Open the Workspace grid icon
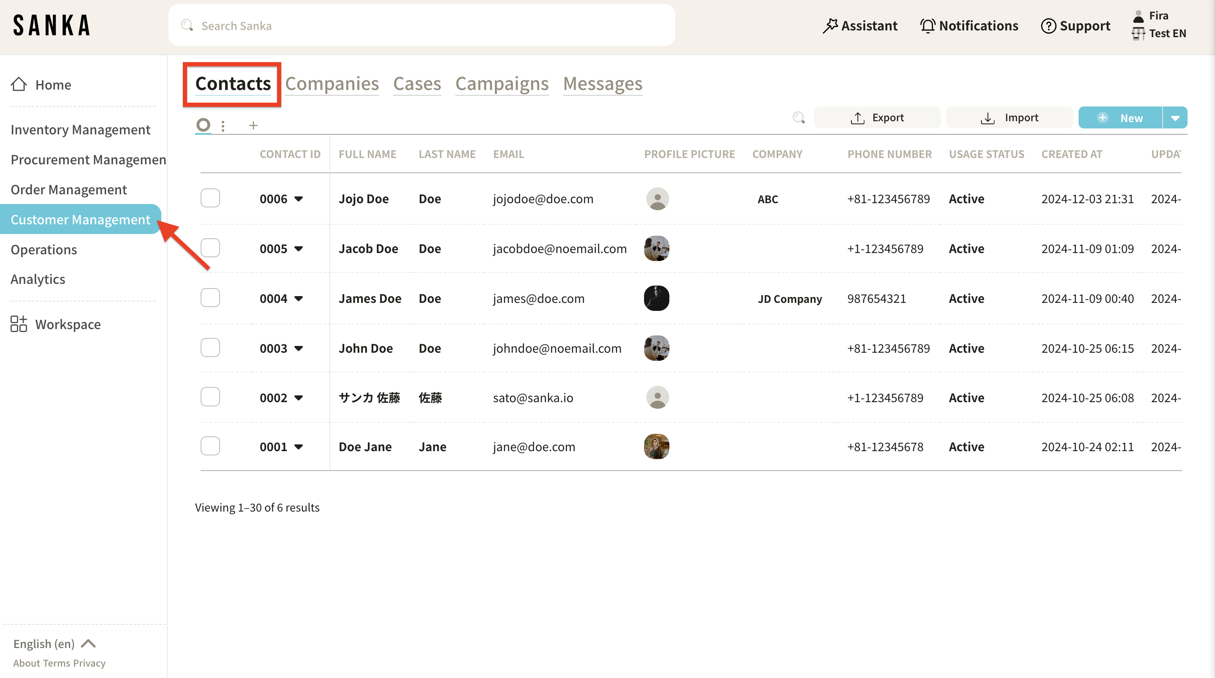Image resolution: width=1215 pixels, height=678 pixels. click(x=19, y=324)
